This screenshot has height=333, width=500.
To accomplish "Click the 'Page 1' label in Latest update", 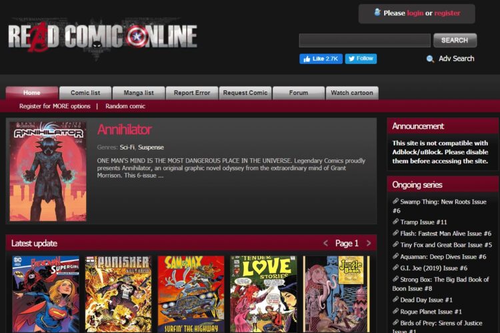I will click(347, 244).
